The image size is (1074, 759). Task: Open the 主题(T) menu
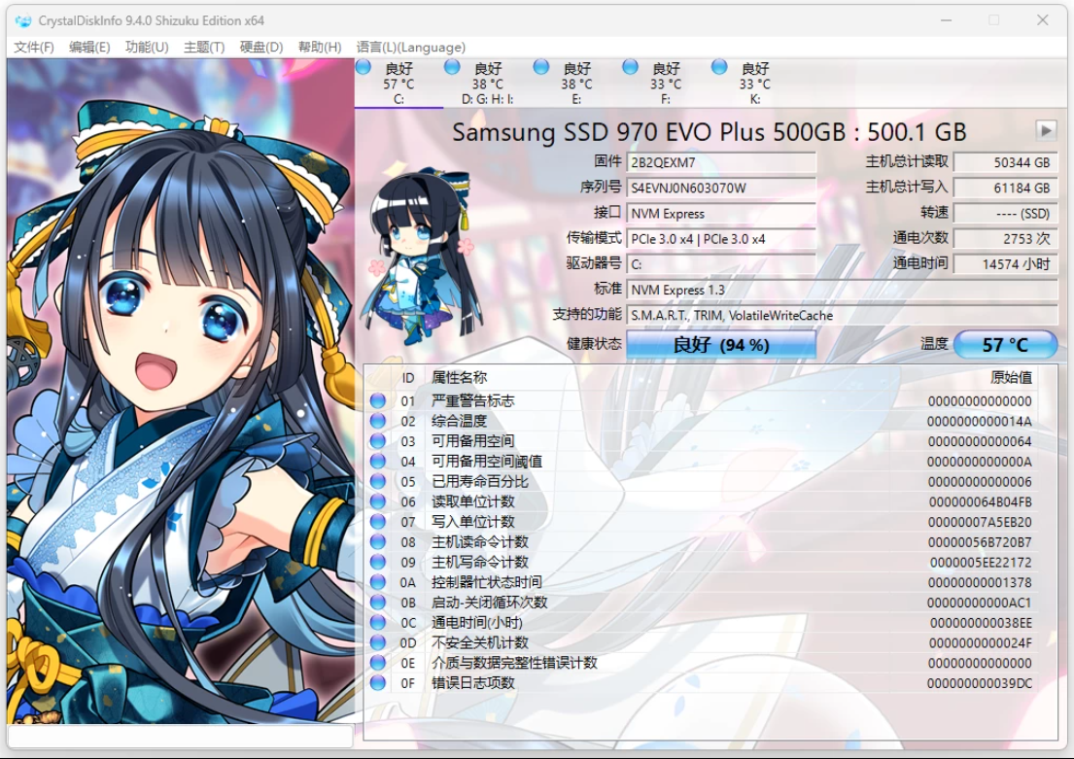pyautogui.click(x=204, y=47)
